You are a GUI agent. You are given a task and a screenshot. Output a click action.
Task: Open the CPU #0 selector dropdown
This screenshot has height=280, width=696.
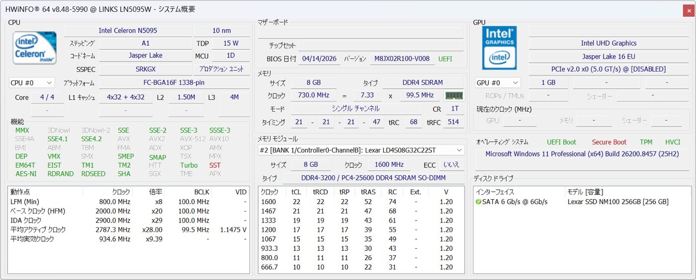pyautogui.click(x=32, y=83)
